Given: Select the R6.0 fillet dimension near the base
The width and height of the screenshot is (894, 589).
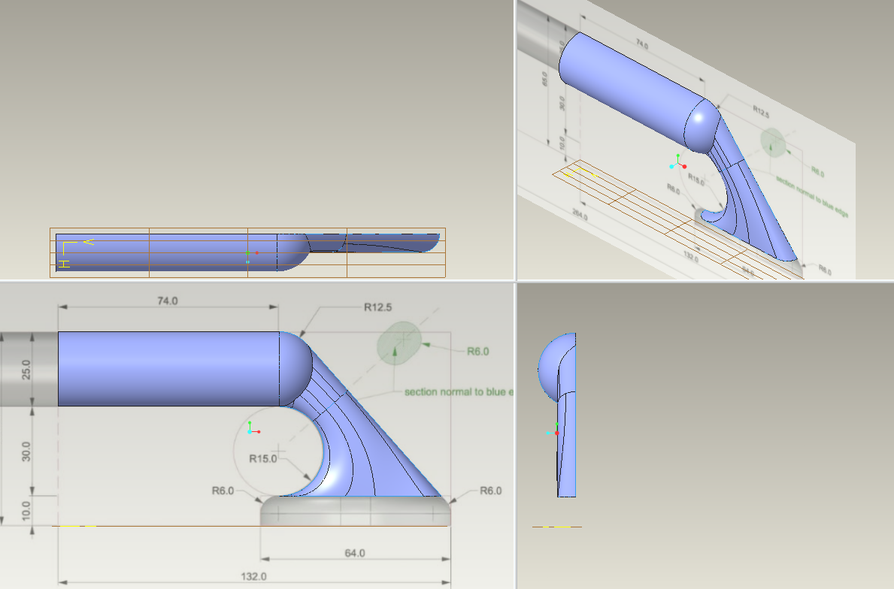Looking at the screenshot, I should point(222,492).
